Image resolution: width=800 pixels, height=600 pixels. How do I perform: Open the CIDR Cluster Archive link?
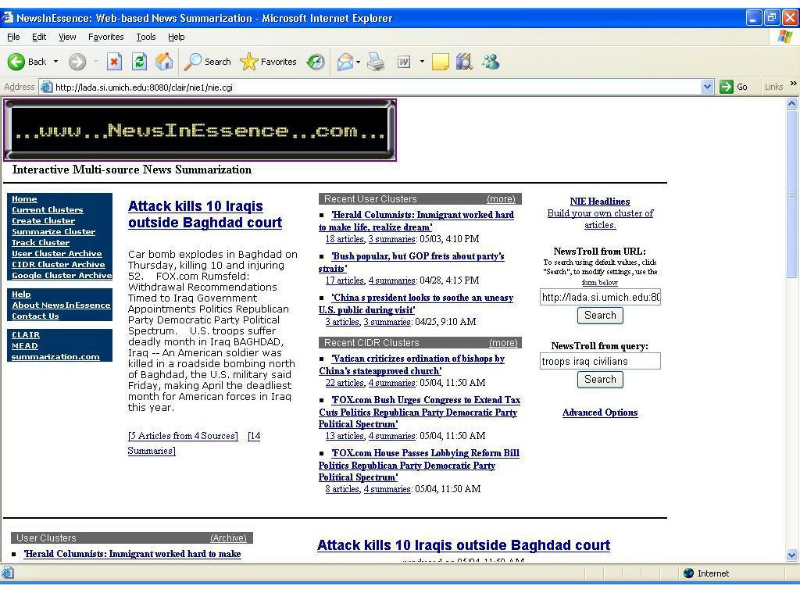(58, 264)
